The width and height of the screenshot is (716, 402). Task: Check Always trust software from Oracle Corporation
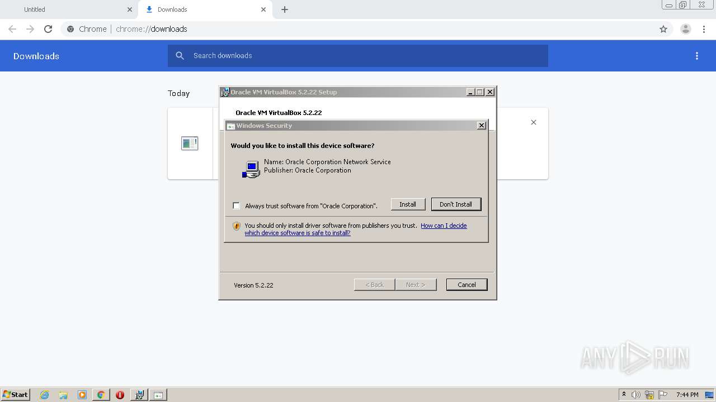tap(236, 205)
